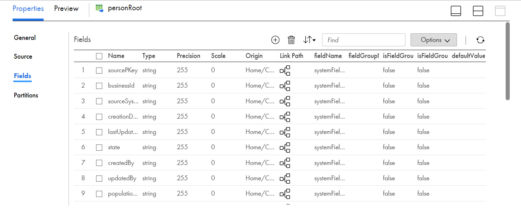This screenshot has width=521, height=215.
Task: Maximize properties panel layout icon
Action: [x=500, y=11]
